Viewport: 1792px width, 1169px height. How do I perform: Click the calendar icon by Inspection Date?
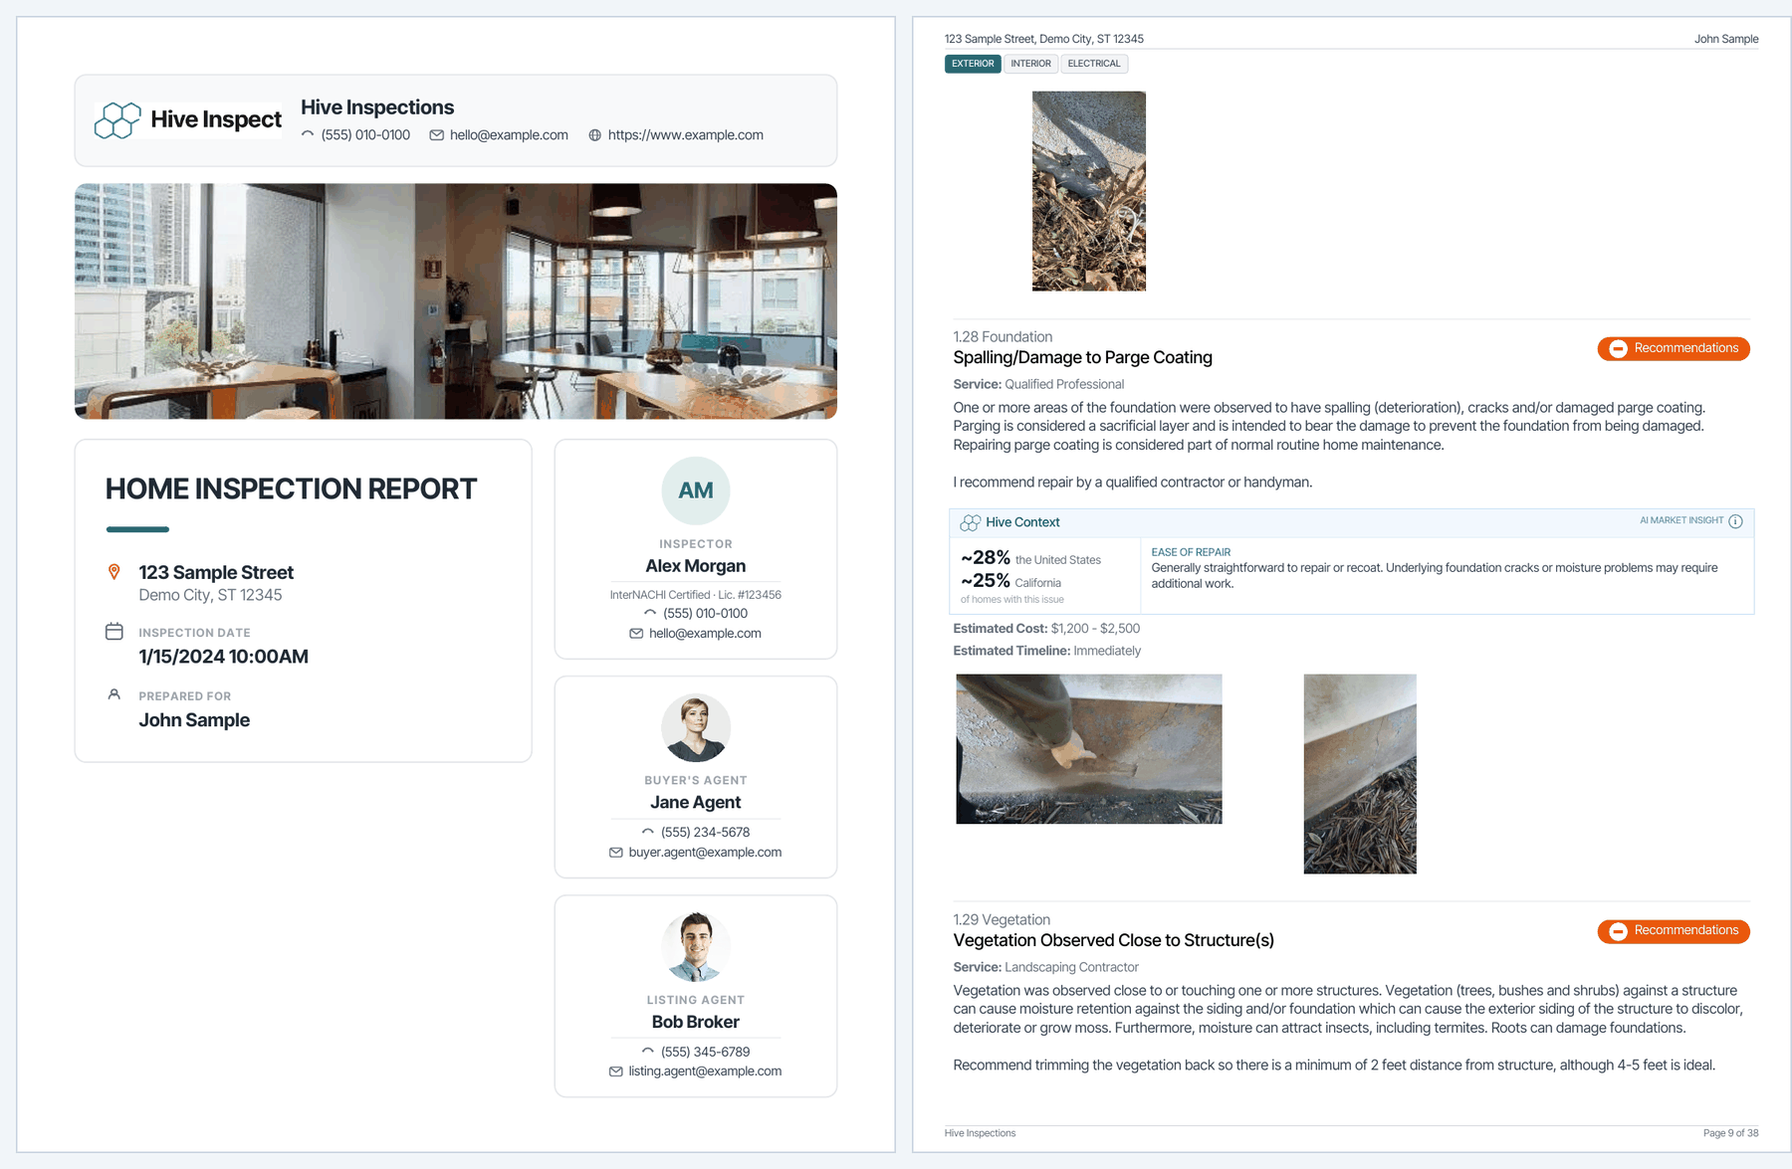coord(114,632)
